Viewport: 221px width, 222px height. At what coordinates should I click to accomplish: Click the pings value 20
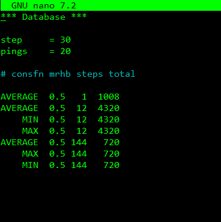65,51
